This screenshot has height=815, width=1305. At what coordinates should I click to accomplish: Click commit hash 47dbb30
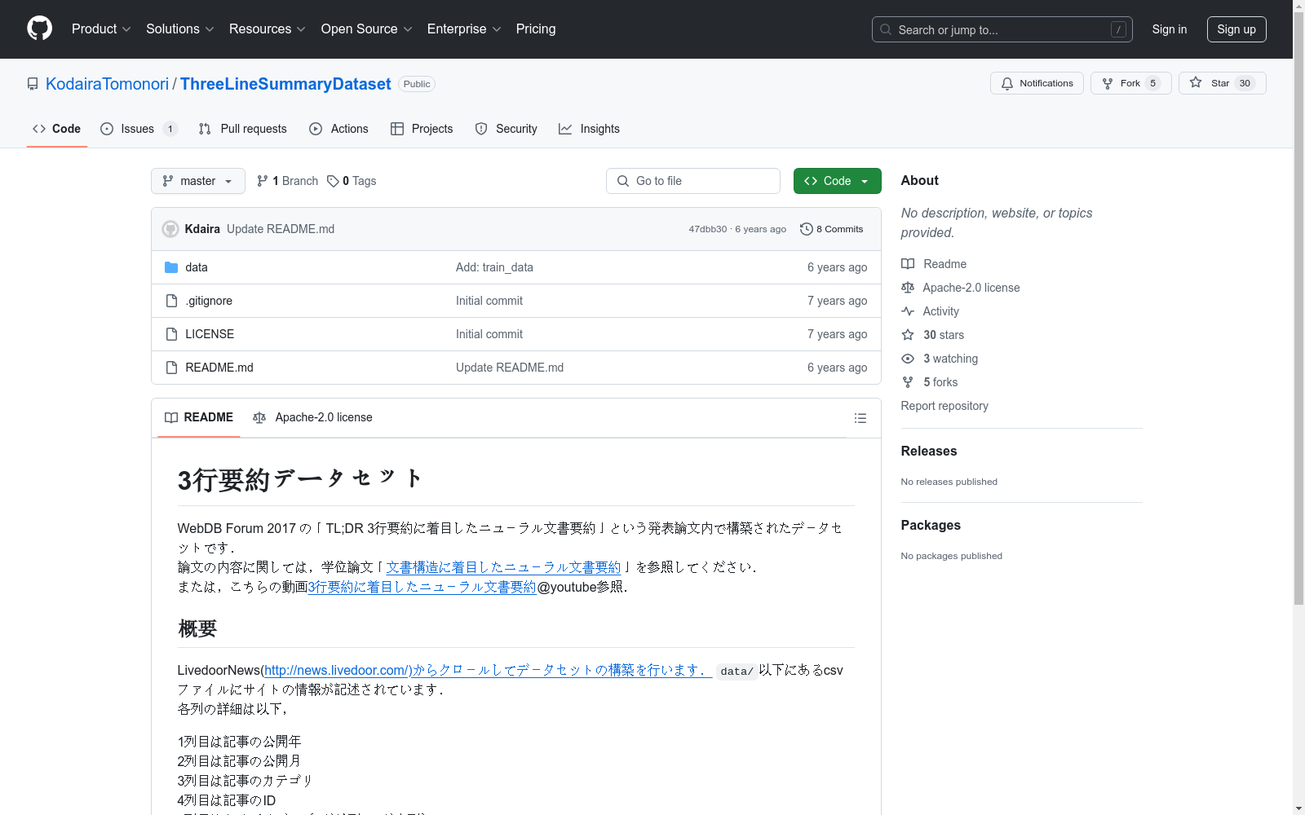[707, 229]
